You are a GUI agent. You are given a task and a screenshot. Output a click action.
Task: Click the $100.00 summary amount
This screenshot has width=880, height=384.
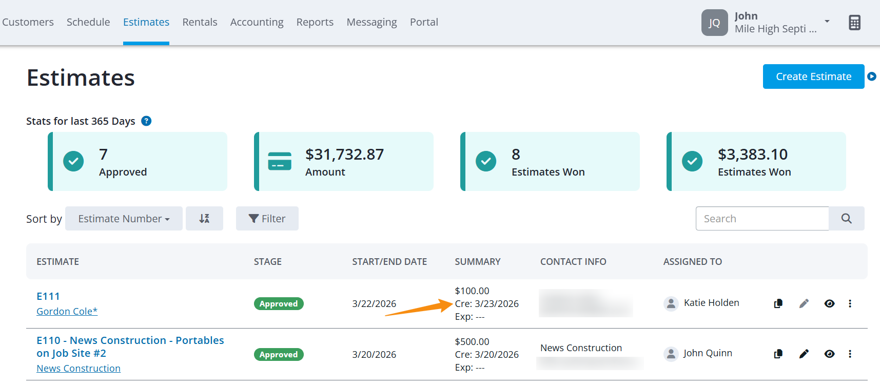point(472,291)
